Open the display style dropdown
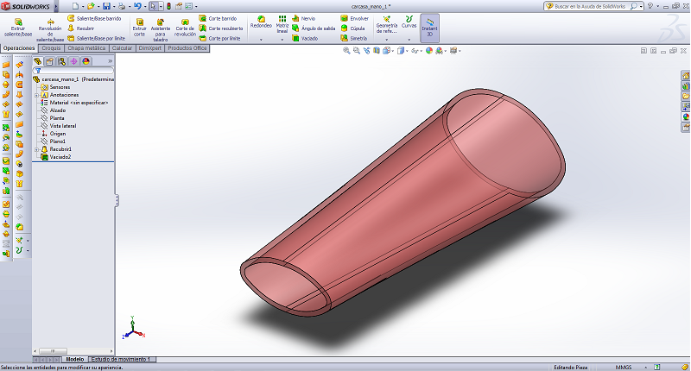This screenshot has height=371, width=691. coord(406,52)
